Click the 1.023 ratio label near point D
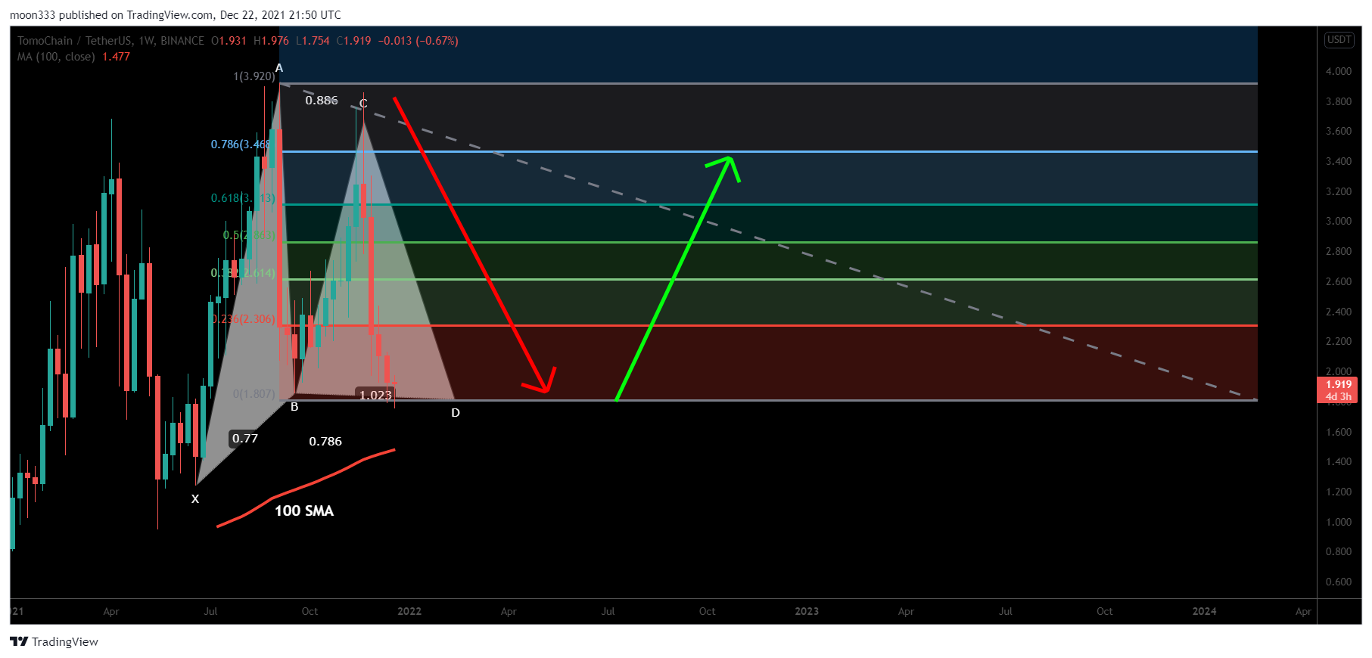This screenshot has width=1372, height=658. pos(375,395)
